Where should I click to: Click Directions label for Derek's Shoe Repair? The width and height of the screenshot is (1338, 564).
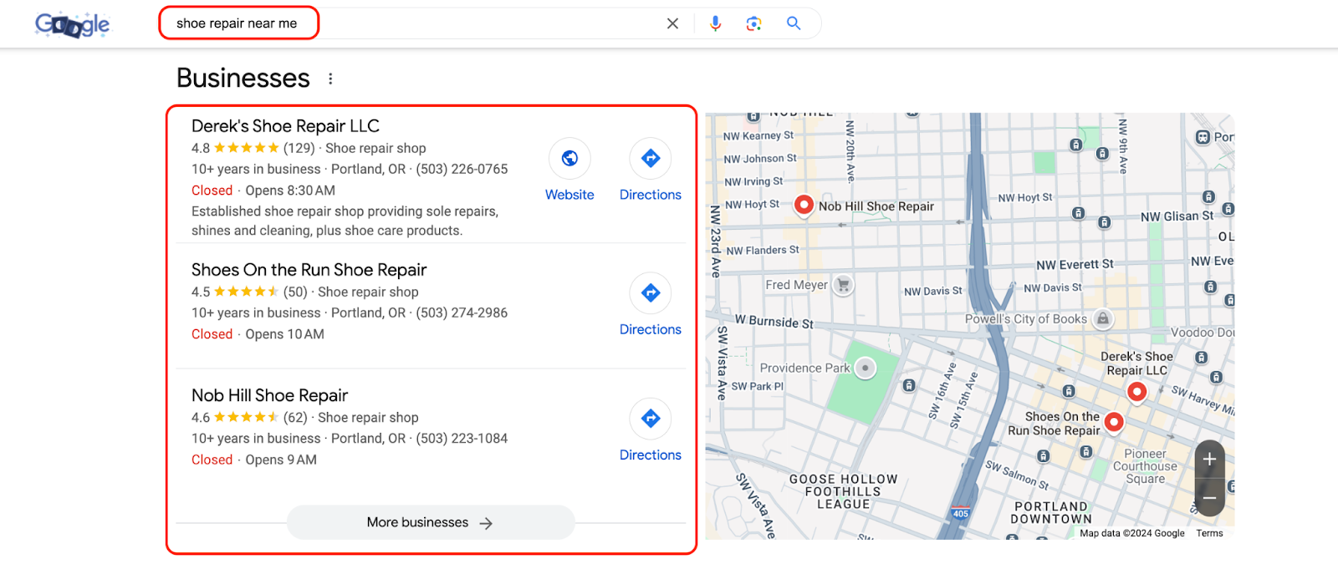pyautogui.click(x=651, y=195)
